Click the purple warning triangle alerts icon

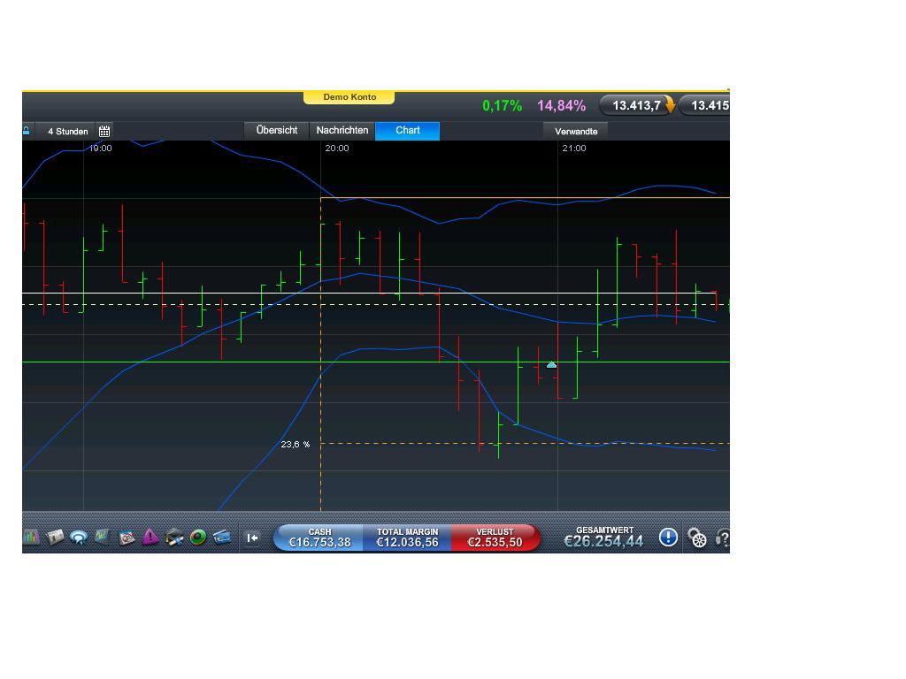149,538
